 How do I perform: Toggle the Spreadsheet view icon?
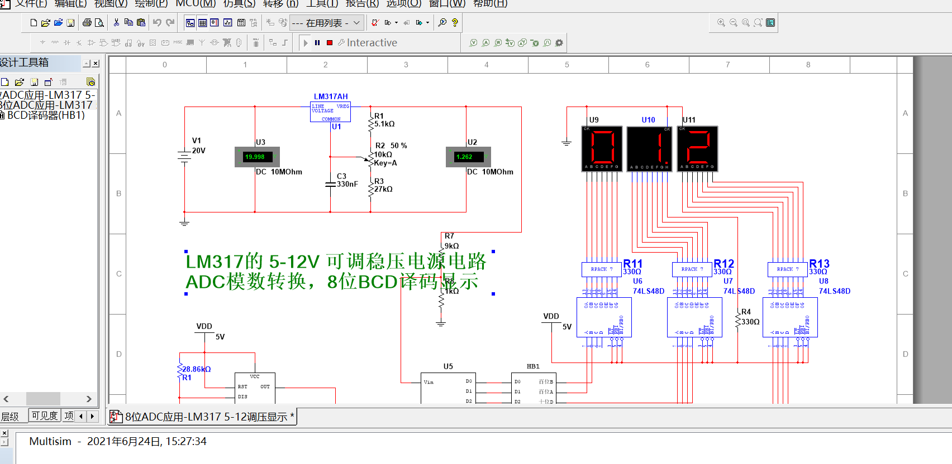(202, 23)
